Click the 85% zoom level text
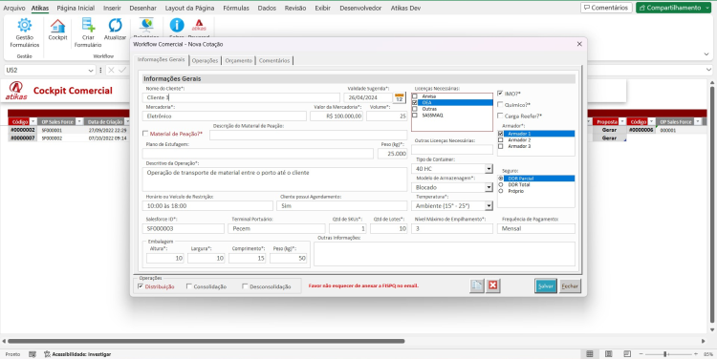 coord(707,354)
